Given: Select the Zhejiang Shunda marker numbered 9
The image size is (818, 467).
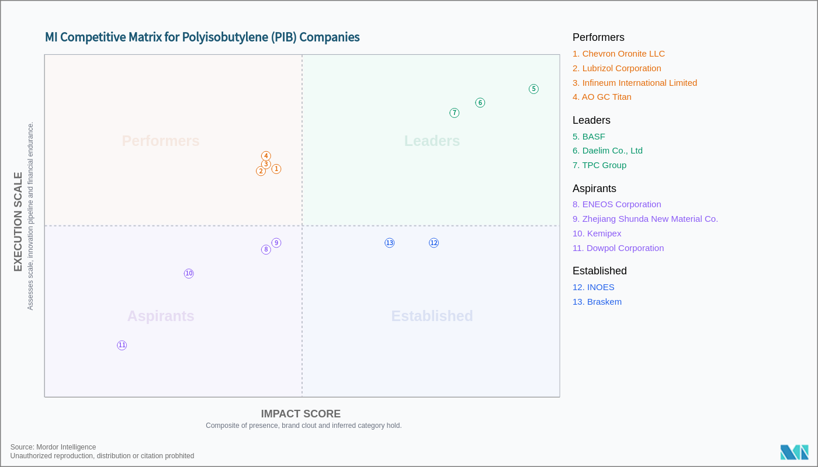Looking at the screenshot, I should pos(276,243).
